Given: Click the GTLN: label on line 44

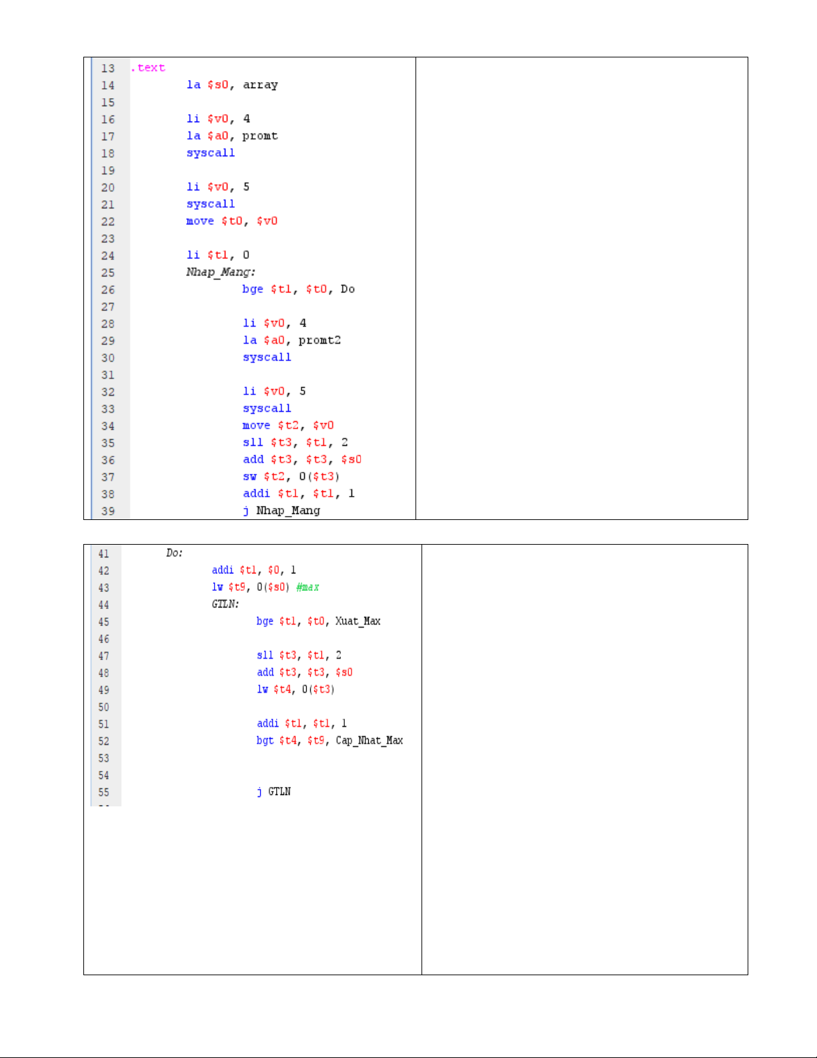Looking at the screenshot, I should tap(225, 604).
